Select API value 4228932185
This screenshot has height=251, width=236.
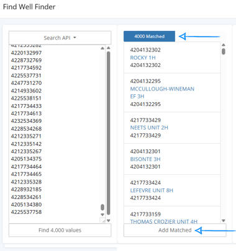26,189
